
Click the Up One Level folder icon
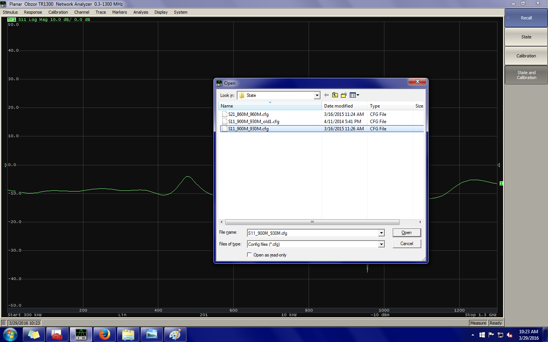pos(335,95)
